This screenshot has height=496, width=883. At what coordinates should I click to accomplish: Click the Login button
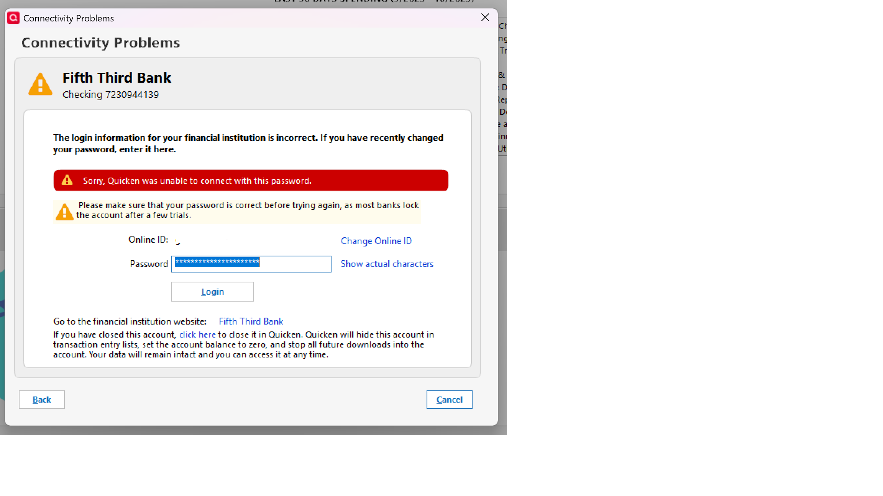[212, 292]
